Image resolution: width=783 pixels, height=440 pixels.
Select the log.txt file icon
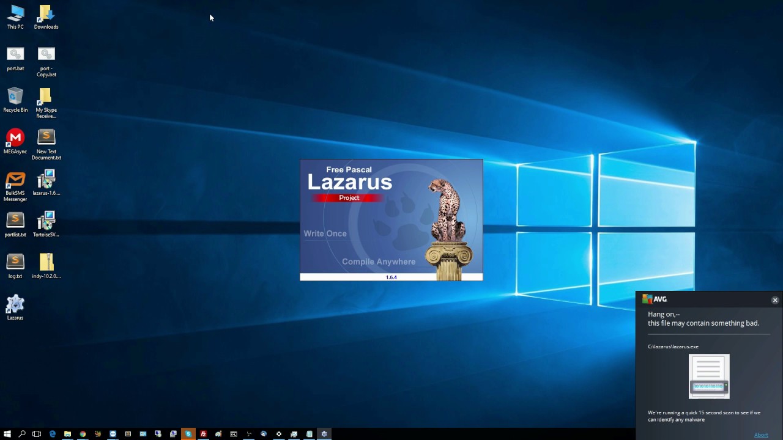coord(15,266)
